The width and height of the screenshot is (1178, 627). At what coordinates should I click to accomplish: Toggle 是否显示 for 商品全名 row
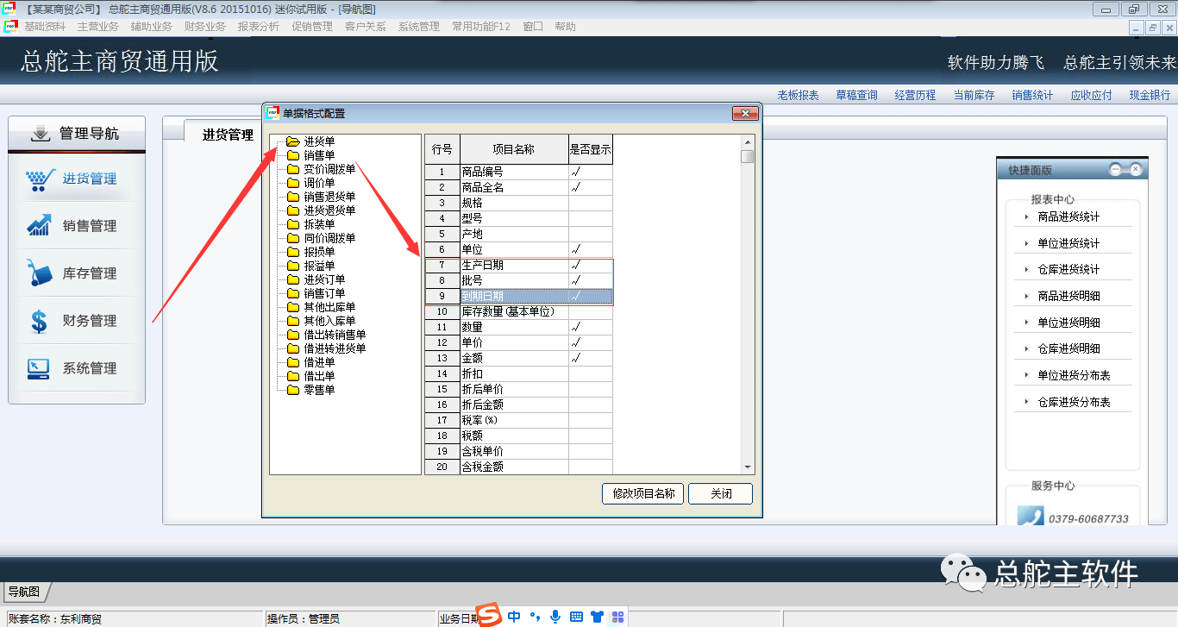point(591,187)
